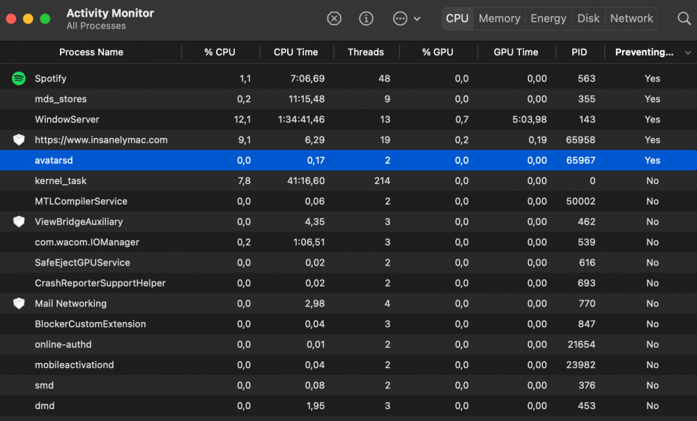Sort by PID column header
This screenshot has height=421, width=697.
pyautogui.click(x=579, y=52)
